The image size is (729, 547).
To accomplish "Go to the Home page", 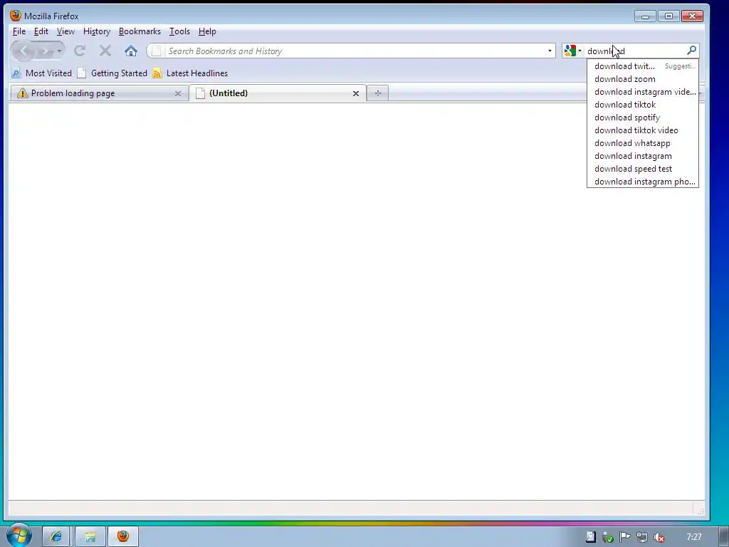I will coord(131,51).
